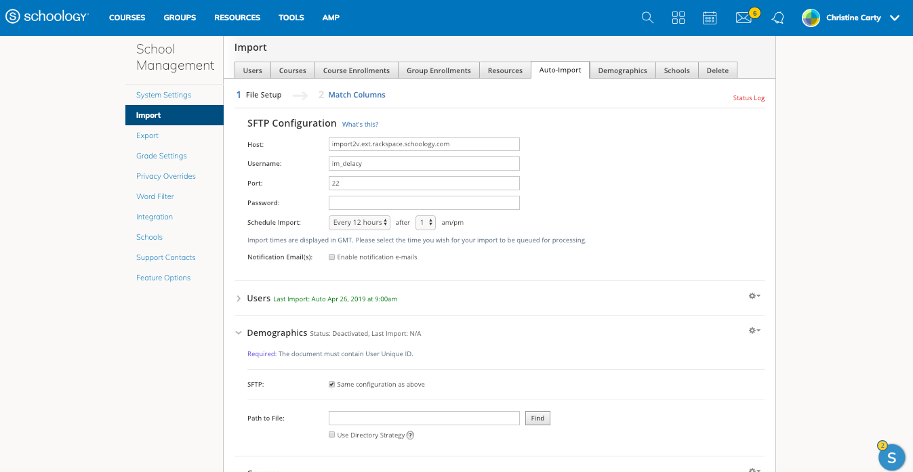
Task: Click the Find button
Action: tap(537, 419)
